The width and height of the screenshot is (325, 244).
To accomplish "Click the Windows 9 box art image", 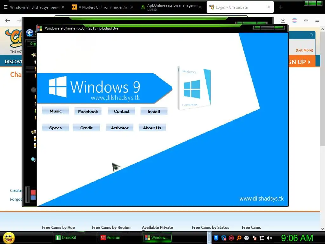I will click(x=194, y=88).
